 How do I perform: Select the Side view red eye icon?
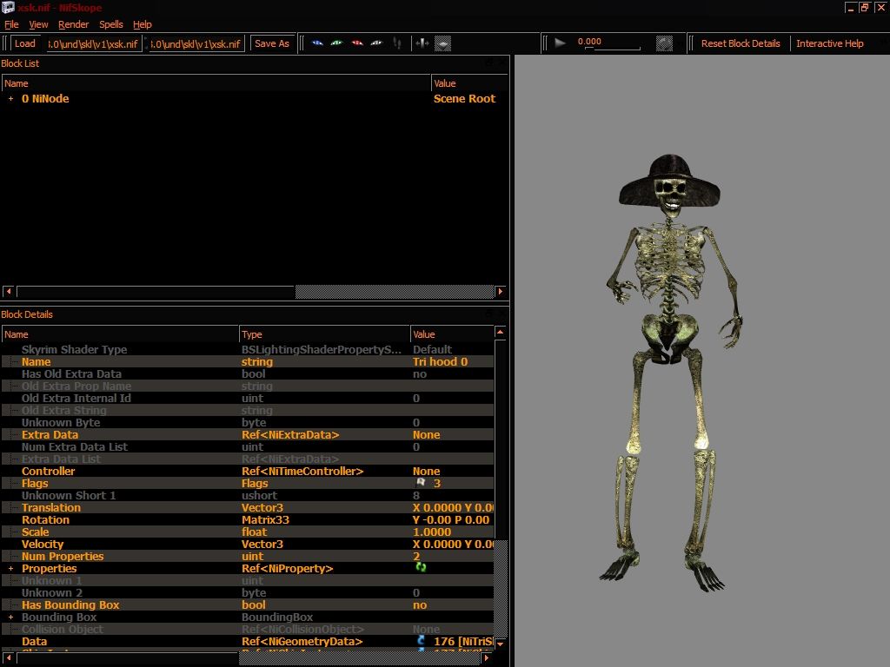click(357, 43)
